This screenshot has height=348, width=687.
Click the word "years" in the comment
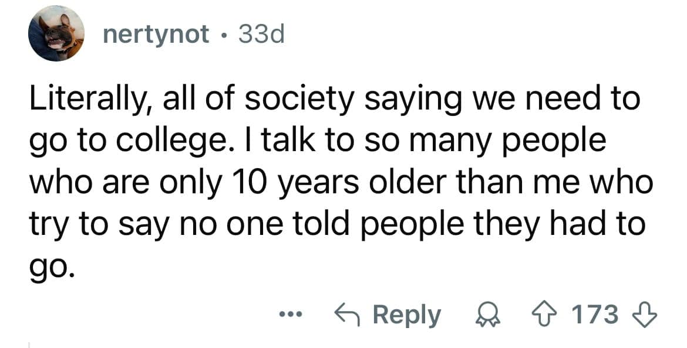[319, 183]
